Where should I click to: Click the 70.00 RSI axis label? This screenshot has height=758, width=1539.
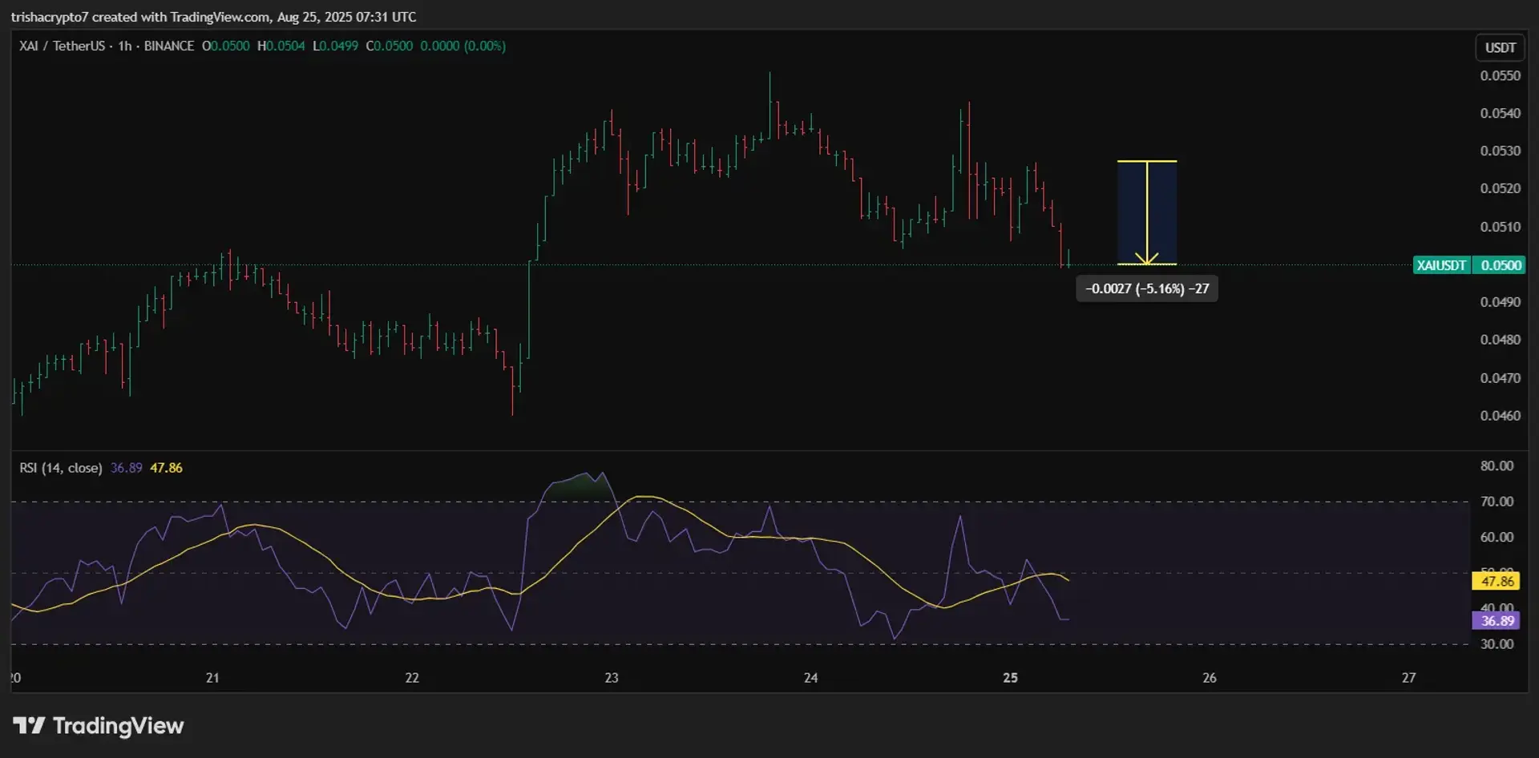tap(1497, 502)
